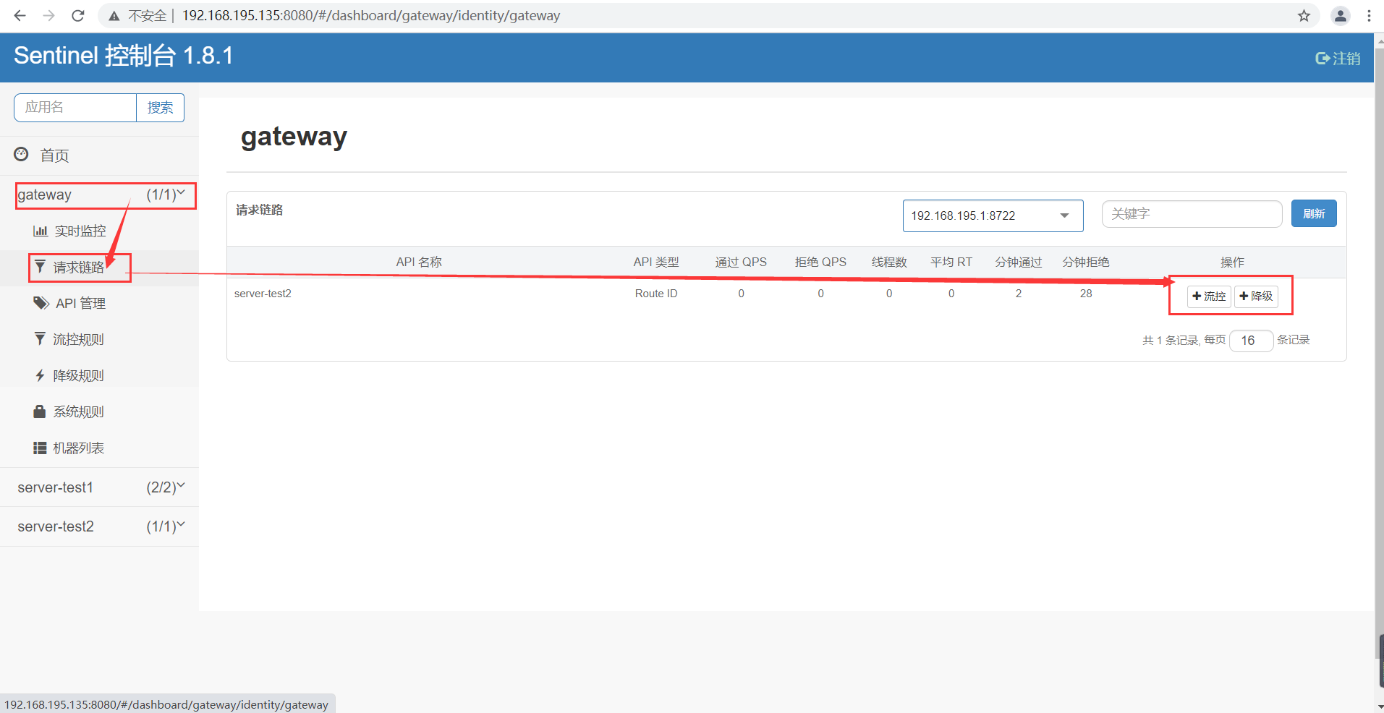Click the API 名称 column header
Viewport: 1384px width, 713px height.
point(419,262)
